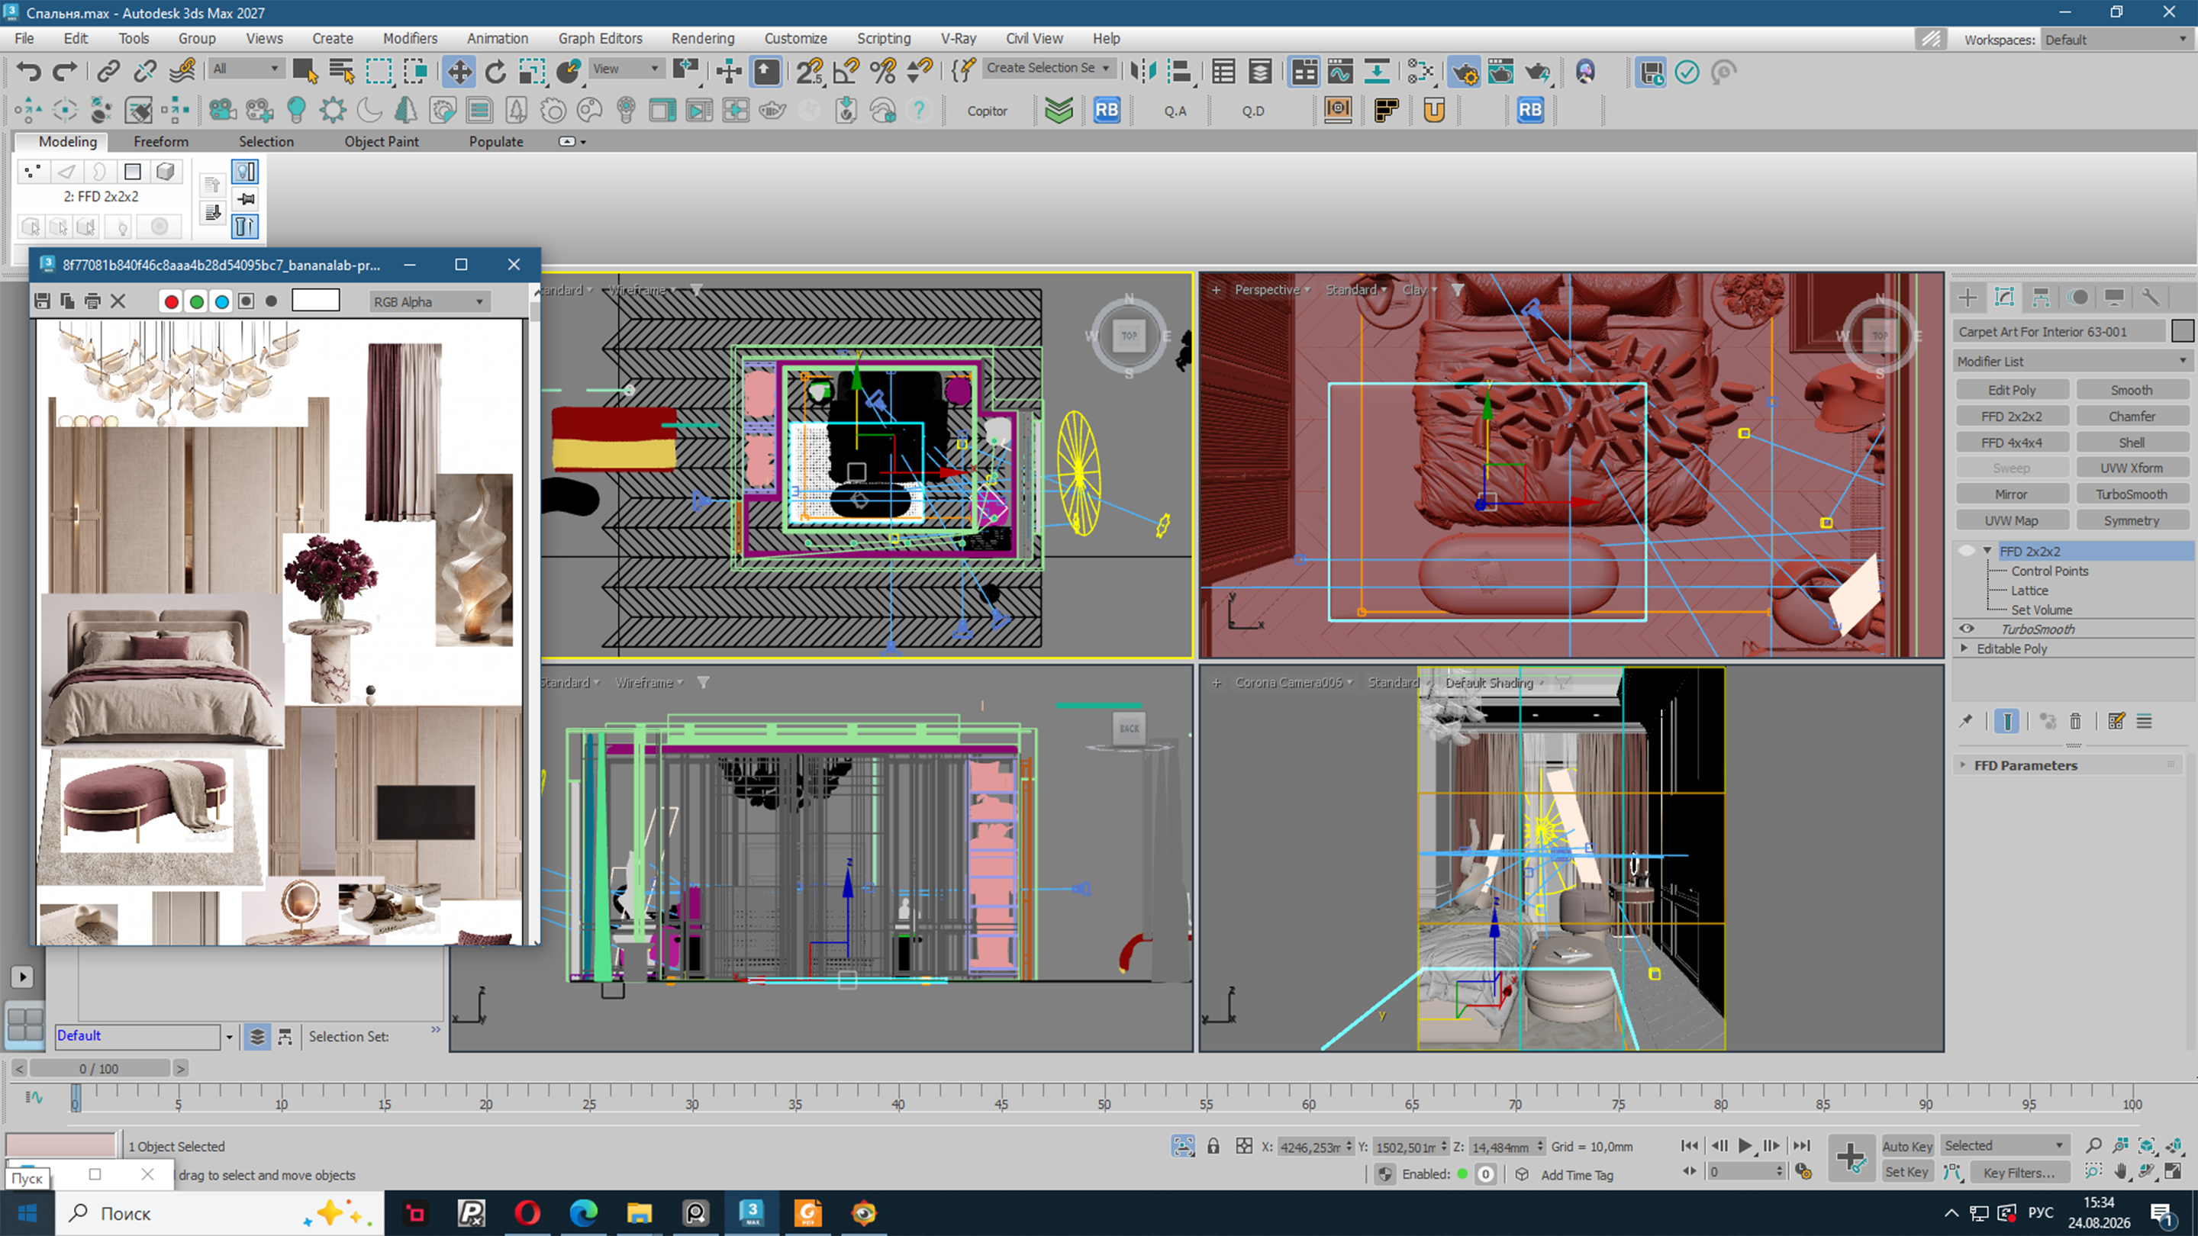Switch to the Object Paint ribbon tab
This screenshot has height=1236, width=2198.
click(x=382, y=142)
